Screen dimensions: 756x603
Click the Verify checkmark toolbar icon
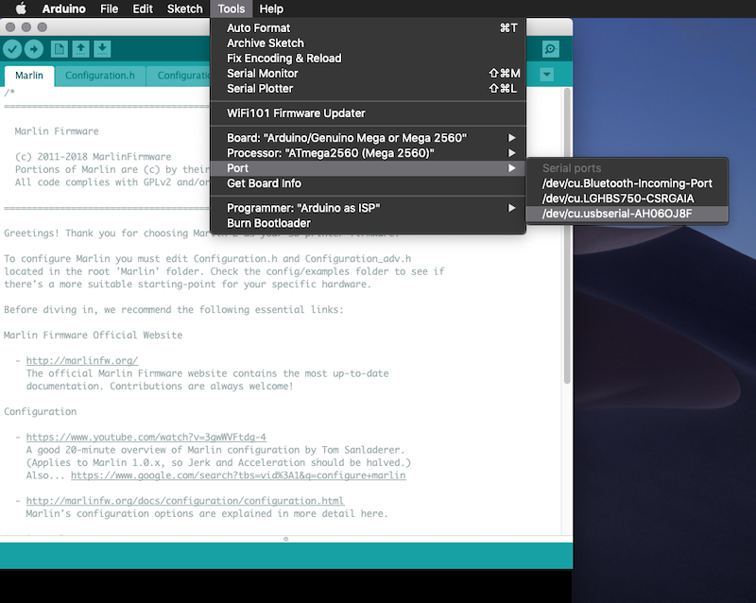click(x=12, y=49)
